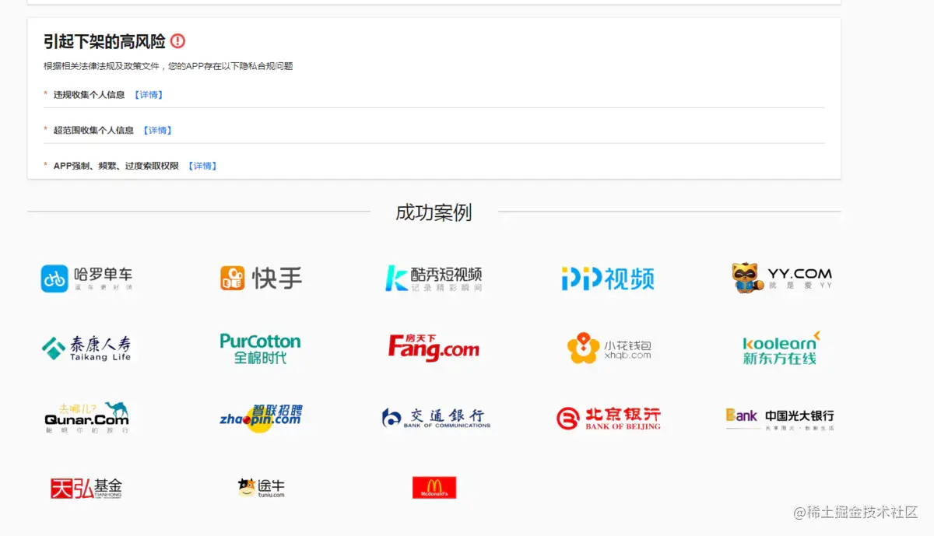Click the 泰康人寿 Taikang Life logo
This screenshot has width=934, height=536.
pos(87,348)
